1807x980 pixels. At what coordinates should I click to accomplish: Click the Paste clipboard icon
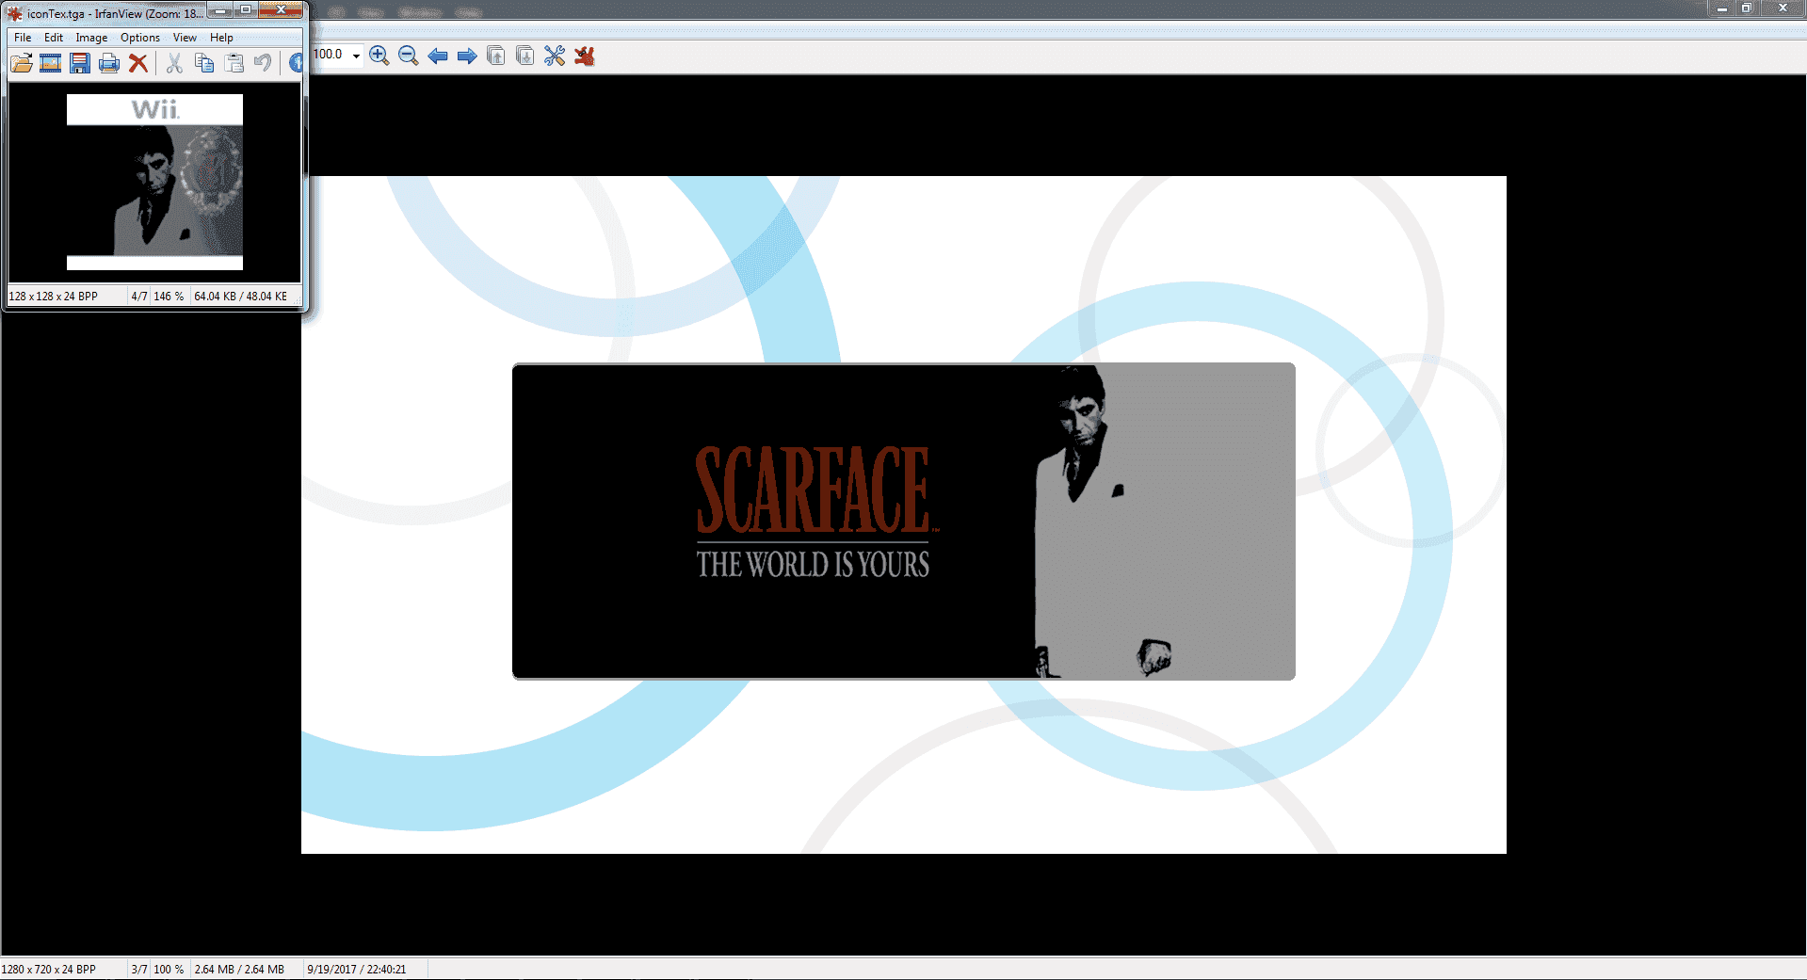(234, 63)
